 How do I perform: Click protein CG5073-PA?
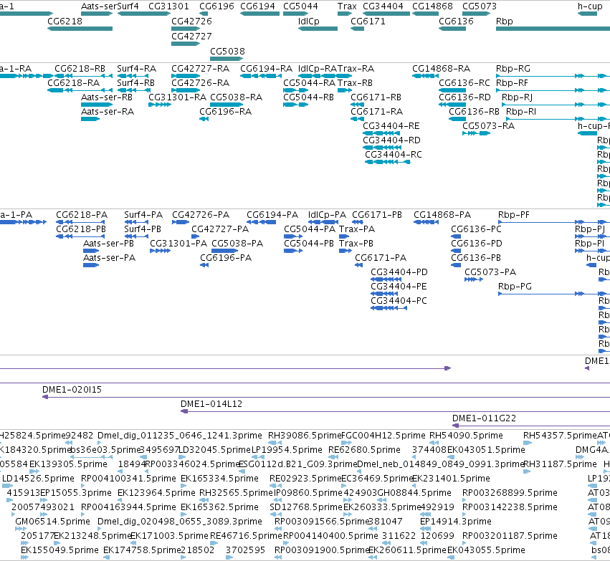click(x=490, y=272)
